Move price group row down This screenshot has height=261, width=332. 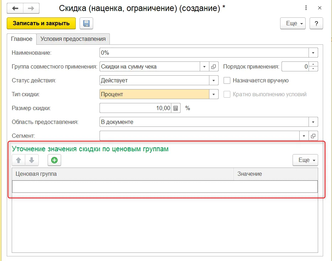(x=32, y=160)
